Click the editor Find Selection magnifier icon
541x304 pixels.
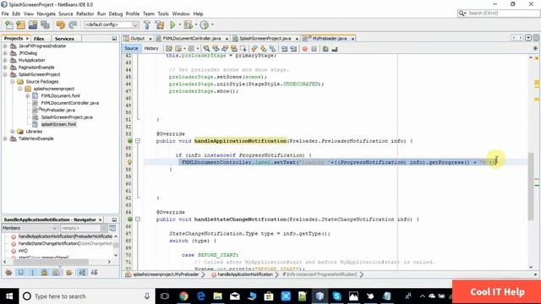click(x=206, y=49)
